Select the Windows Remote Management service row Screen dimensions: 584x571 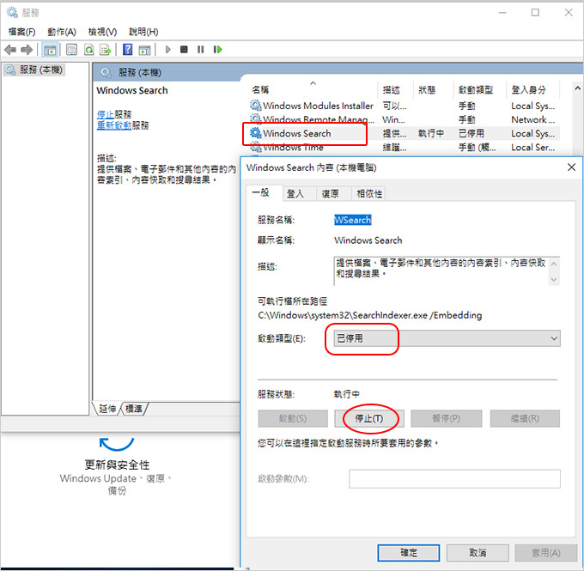(405, 119)
